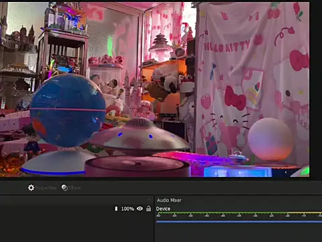Click the blue Device volume slider
Viewport: 322px width, 242px height.
[x=239, y=222]
